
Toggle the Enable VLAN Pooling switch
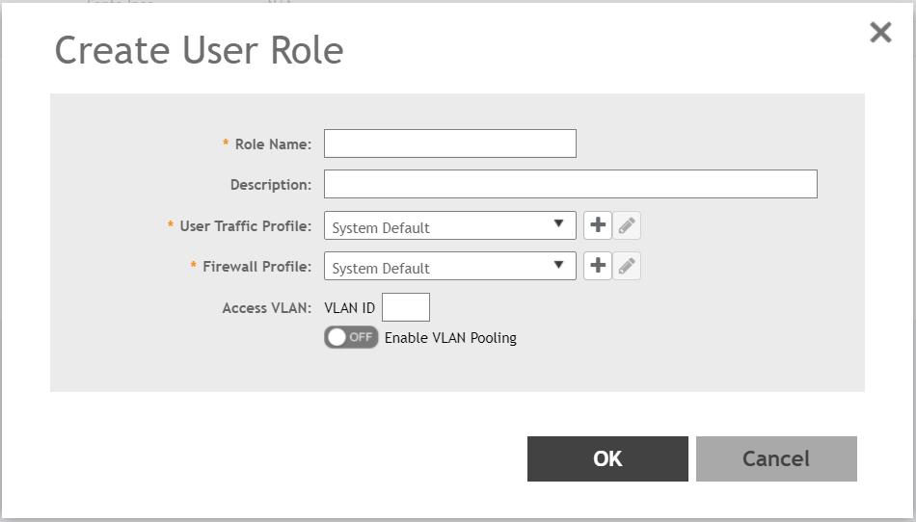(x=351, y=337)
